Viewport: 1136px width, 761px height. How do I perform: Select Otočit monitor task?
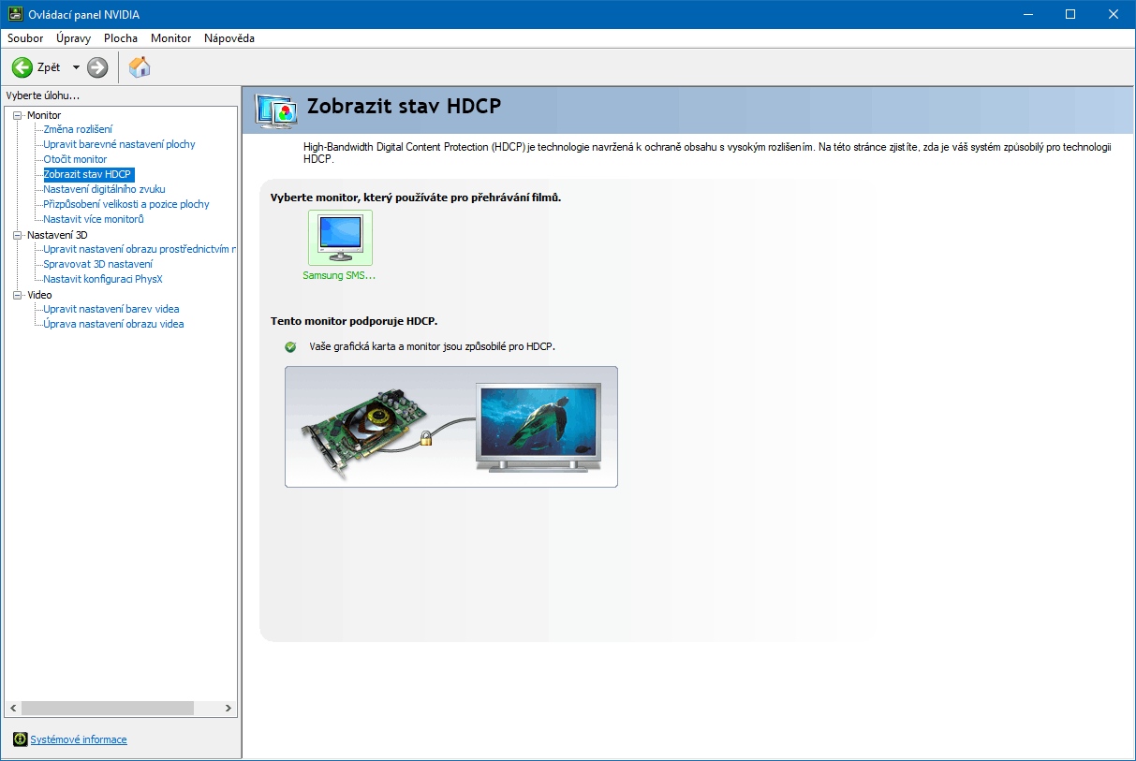click(75, 159)
